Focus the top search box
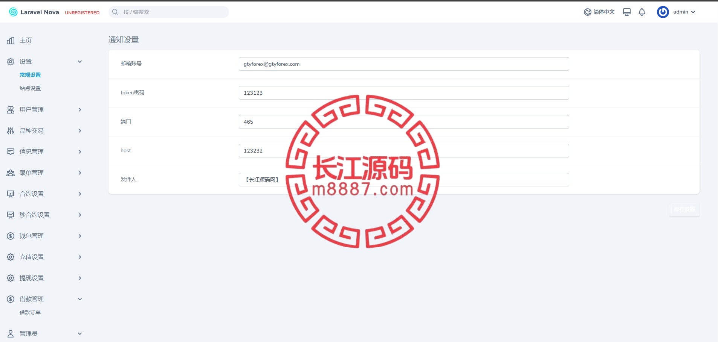The width and height of the screenshot is (718, 342). coord(169,12)
